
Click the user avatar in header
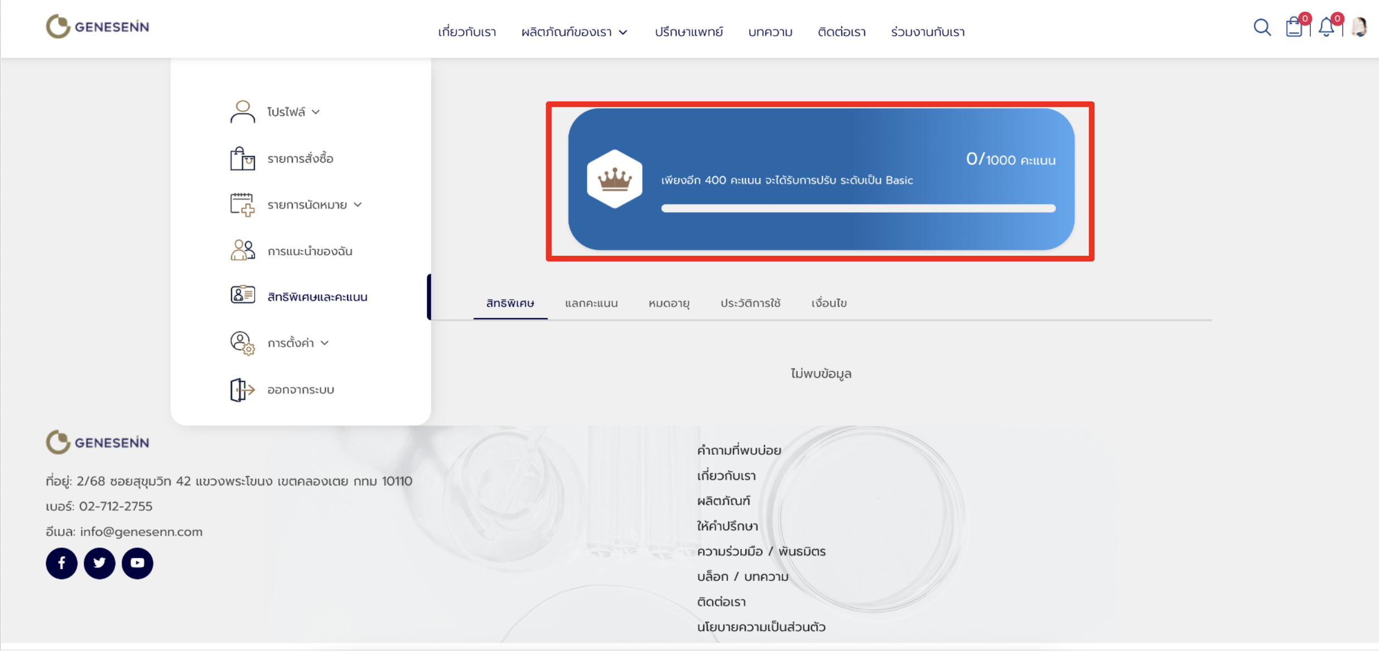pyautogui.click(x=1359, y=27)
